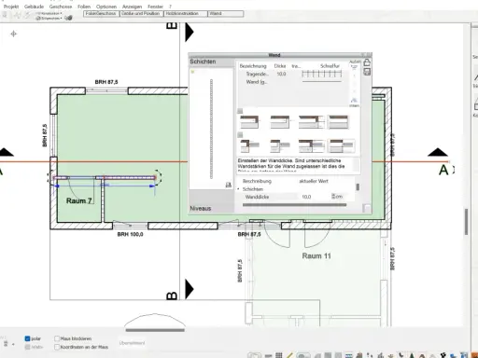Choose the third wall connection variant in top row

(312, 122)
